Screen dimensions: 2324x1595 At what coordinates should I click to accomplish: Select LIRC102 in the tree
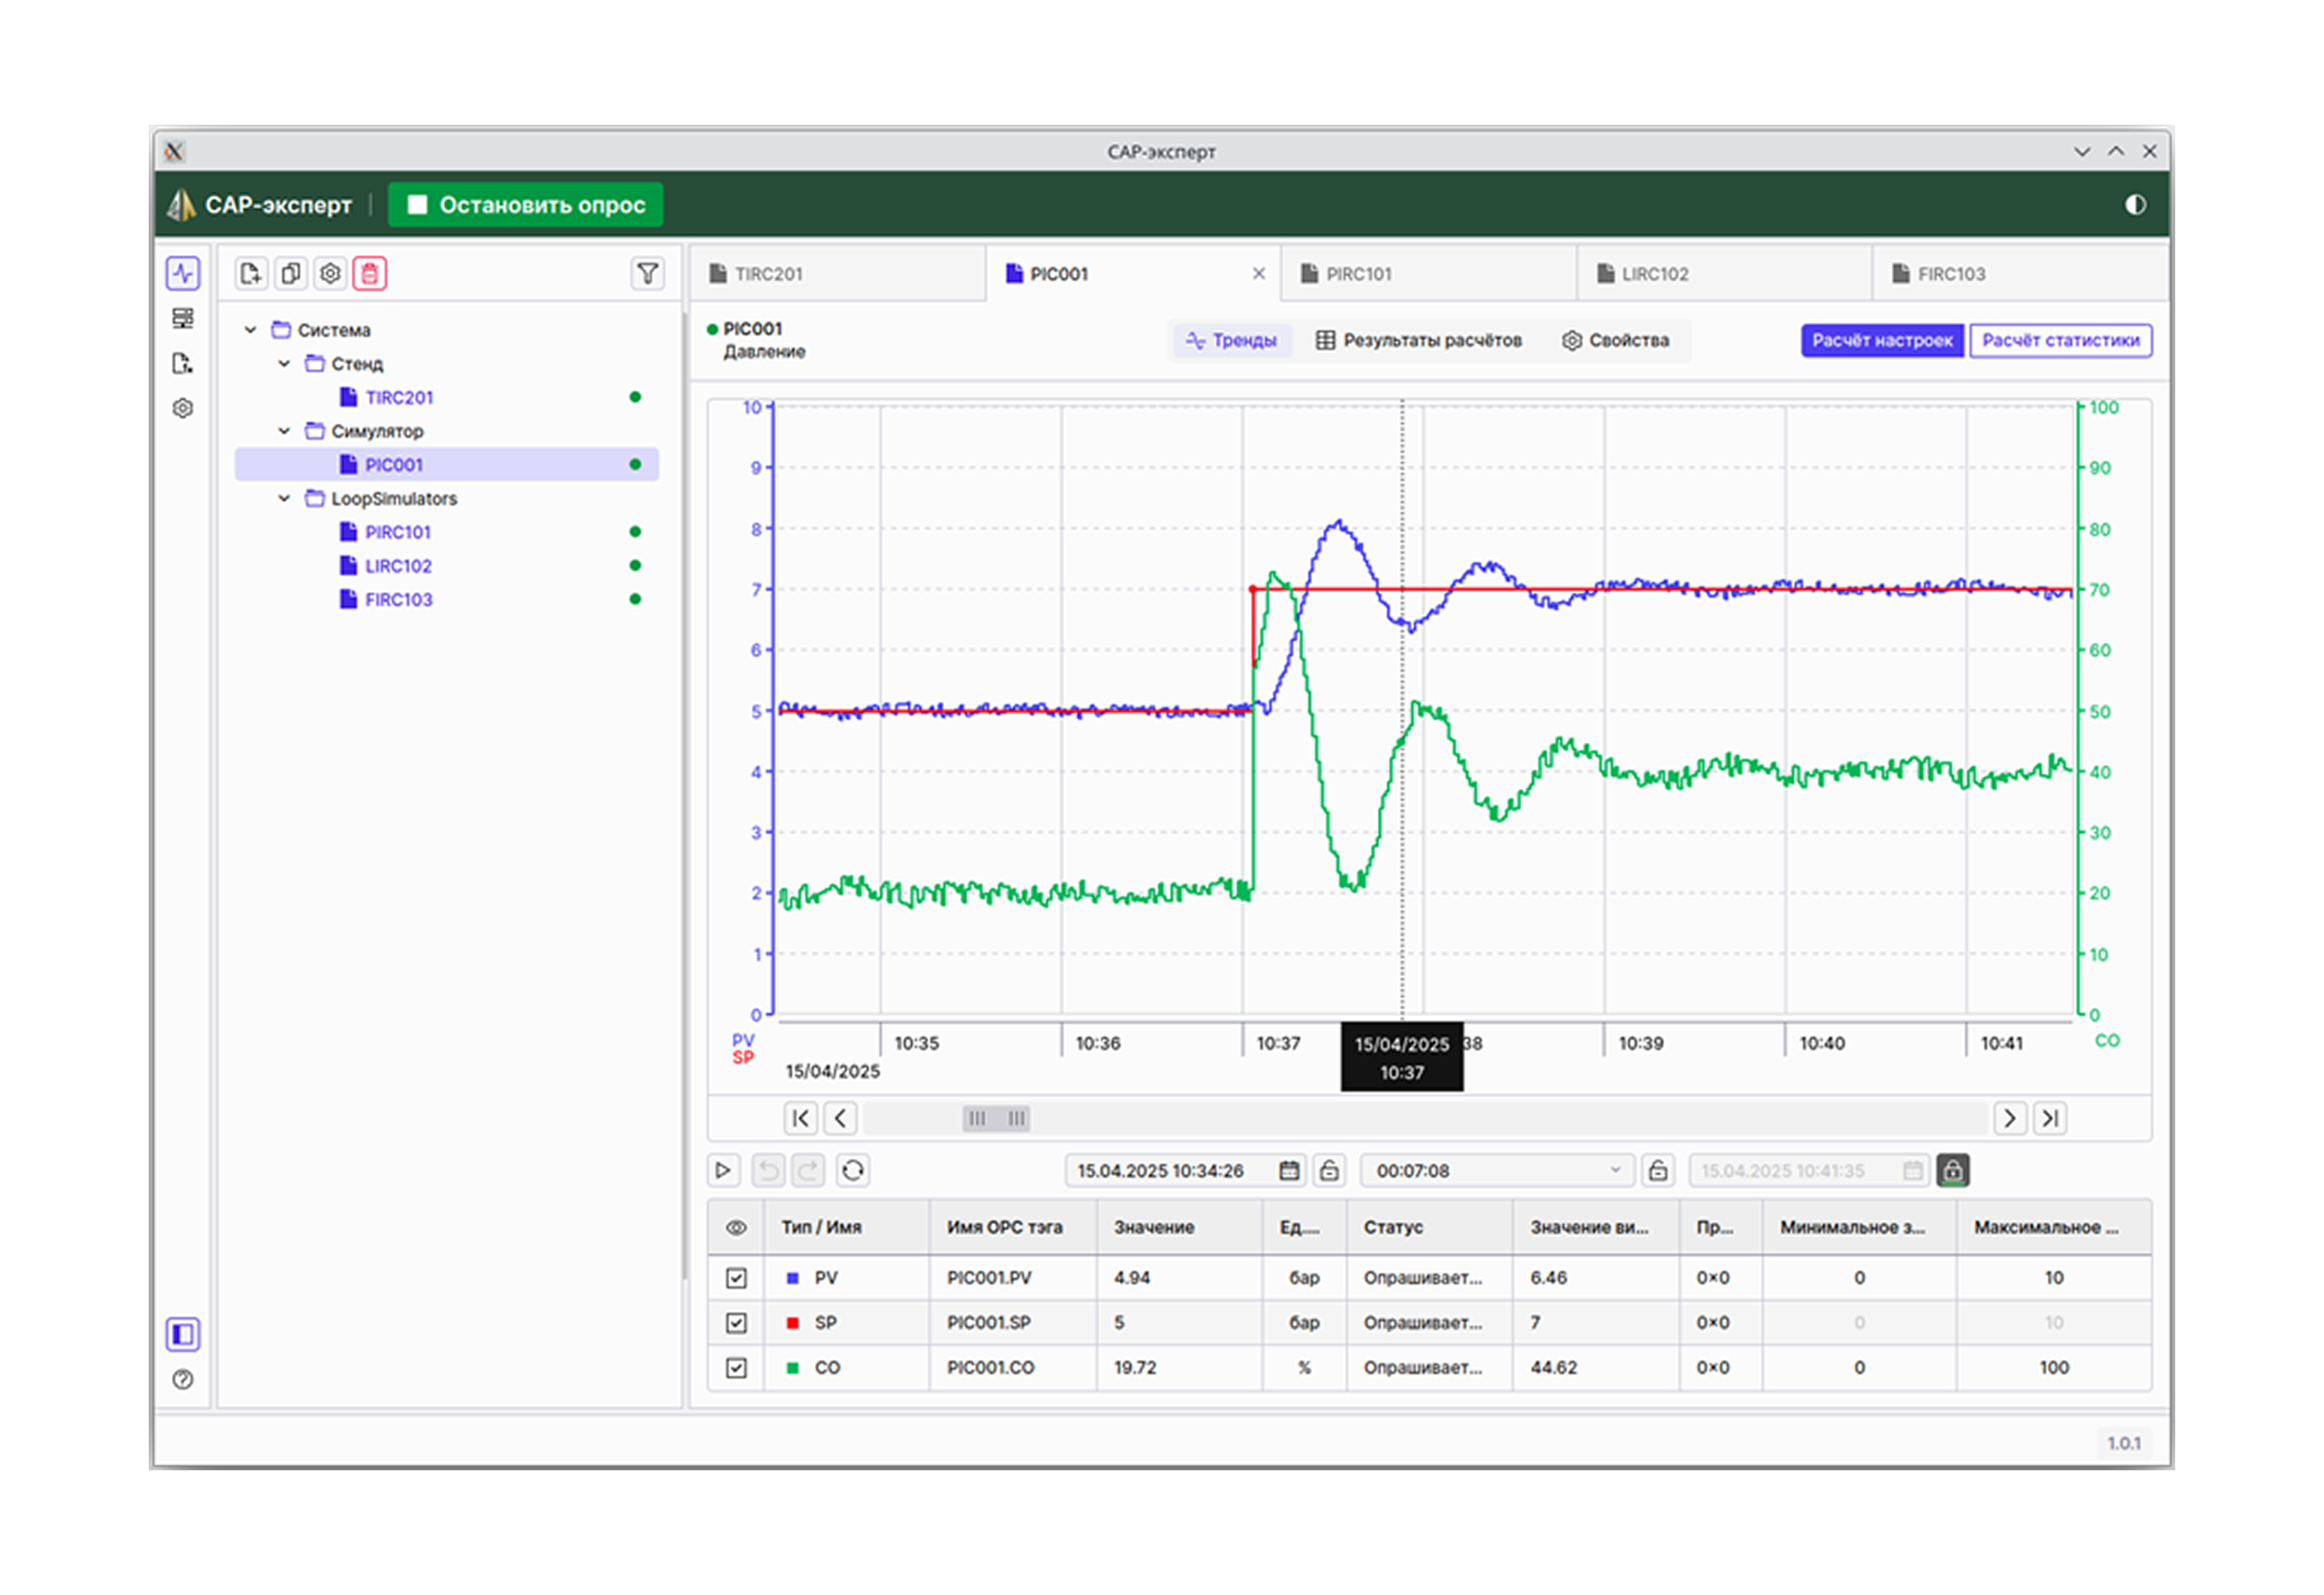pyautogui.click(x=447, y=566)
